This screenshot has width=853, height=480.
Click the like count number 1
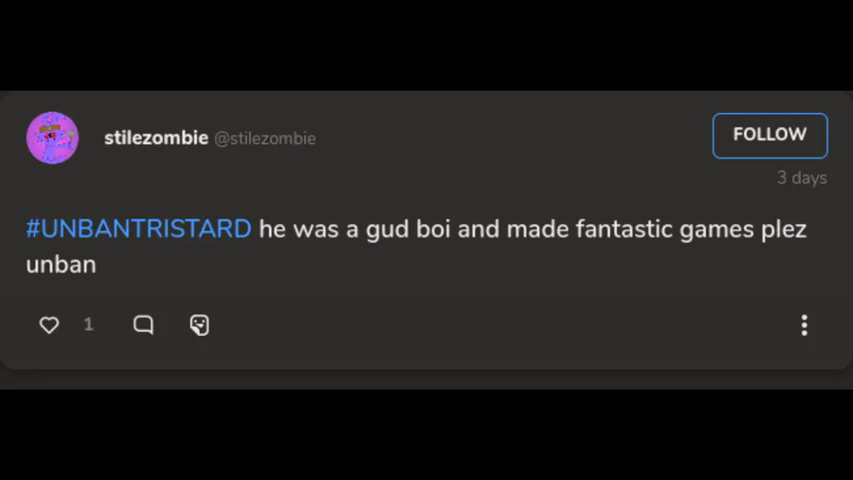tap(88, 325)
